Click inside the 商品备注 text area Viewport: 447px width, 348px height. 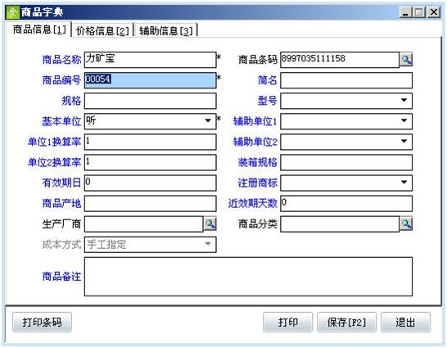click(x=248, y=277)
